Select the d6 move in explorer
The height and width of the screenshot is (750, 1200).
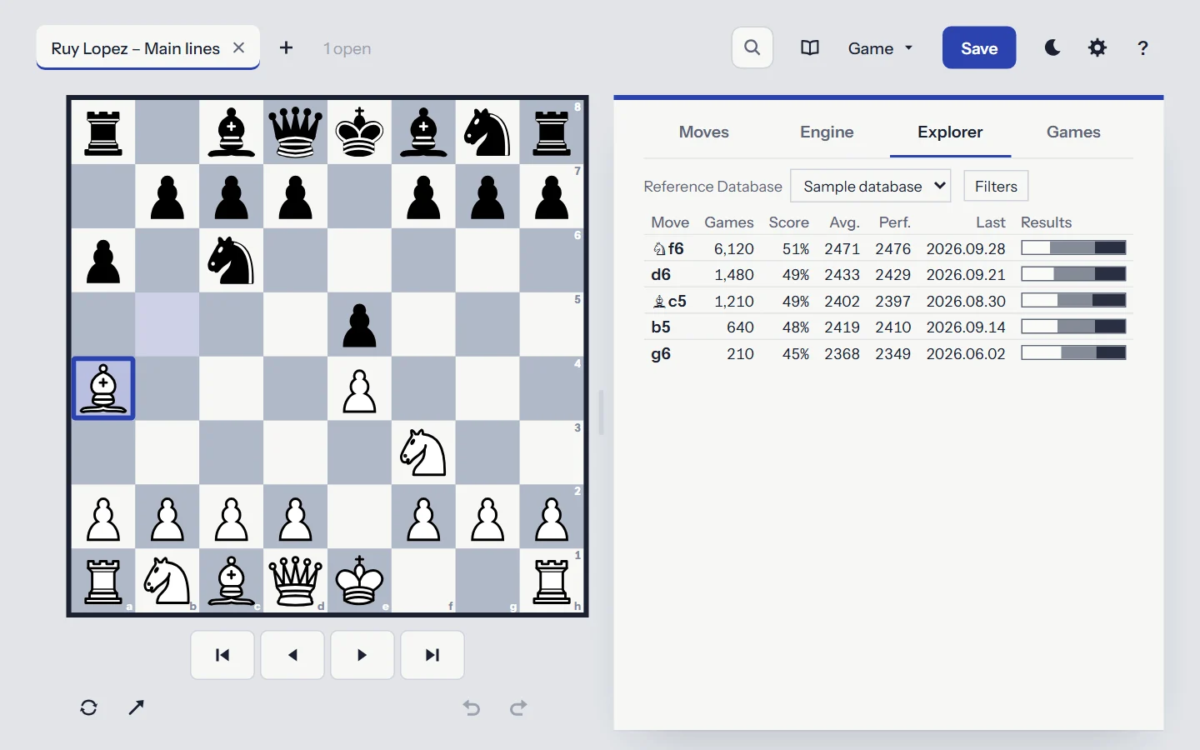pyautogui.click(x=888, y=274)
